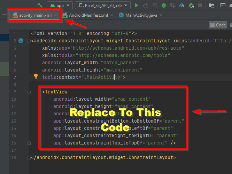The width and height of the screenshot is (232, 174).
Task: Open the Profile app gauge icon
Action: coord(182,6)
